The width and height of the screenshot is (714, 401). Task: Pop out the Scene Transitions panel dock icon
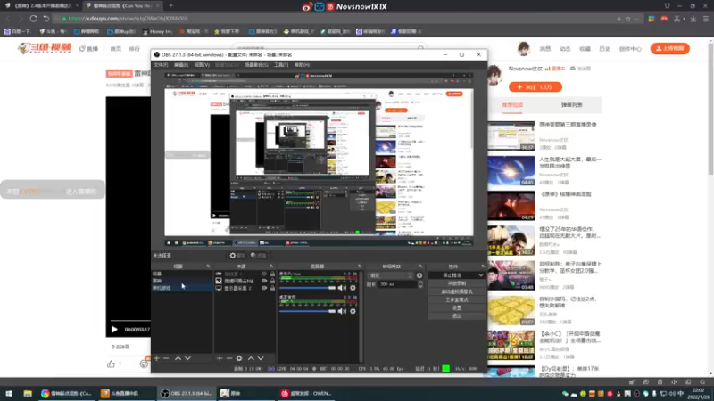420,266
